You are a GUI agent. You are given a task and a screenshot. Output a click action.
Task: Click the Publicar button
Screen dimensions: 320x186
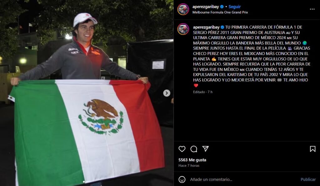pos(308,179)
